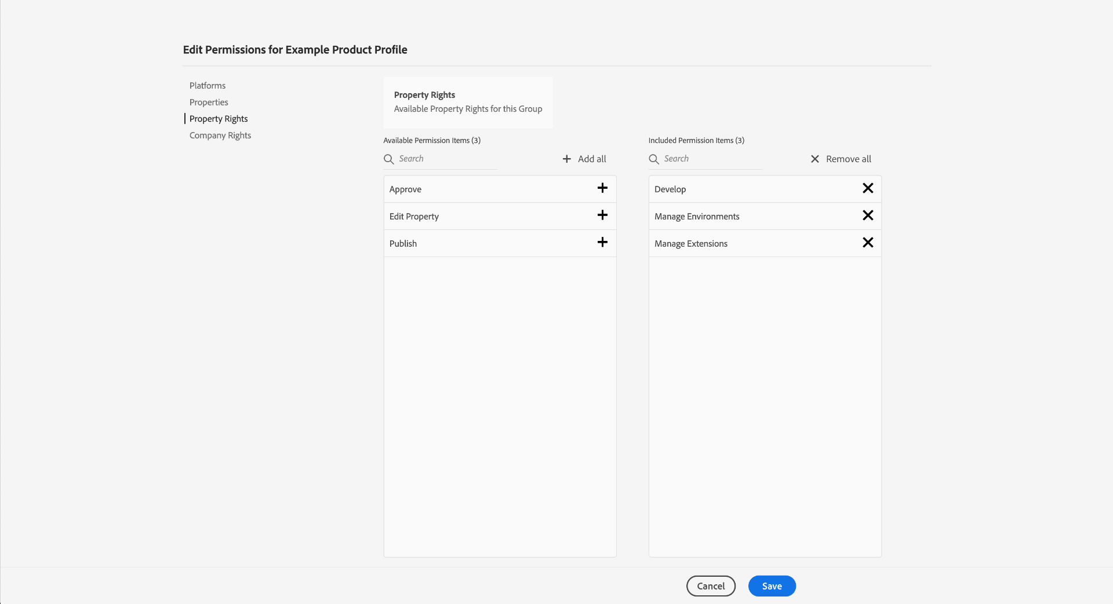1113x604 pixels.
Task: Add the Edit Property permission via plus icon
Action: (602, 215)
